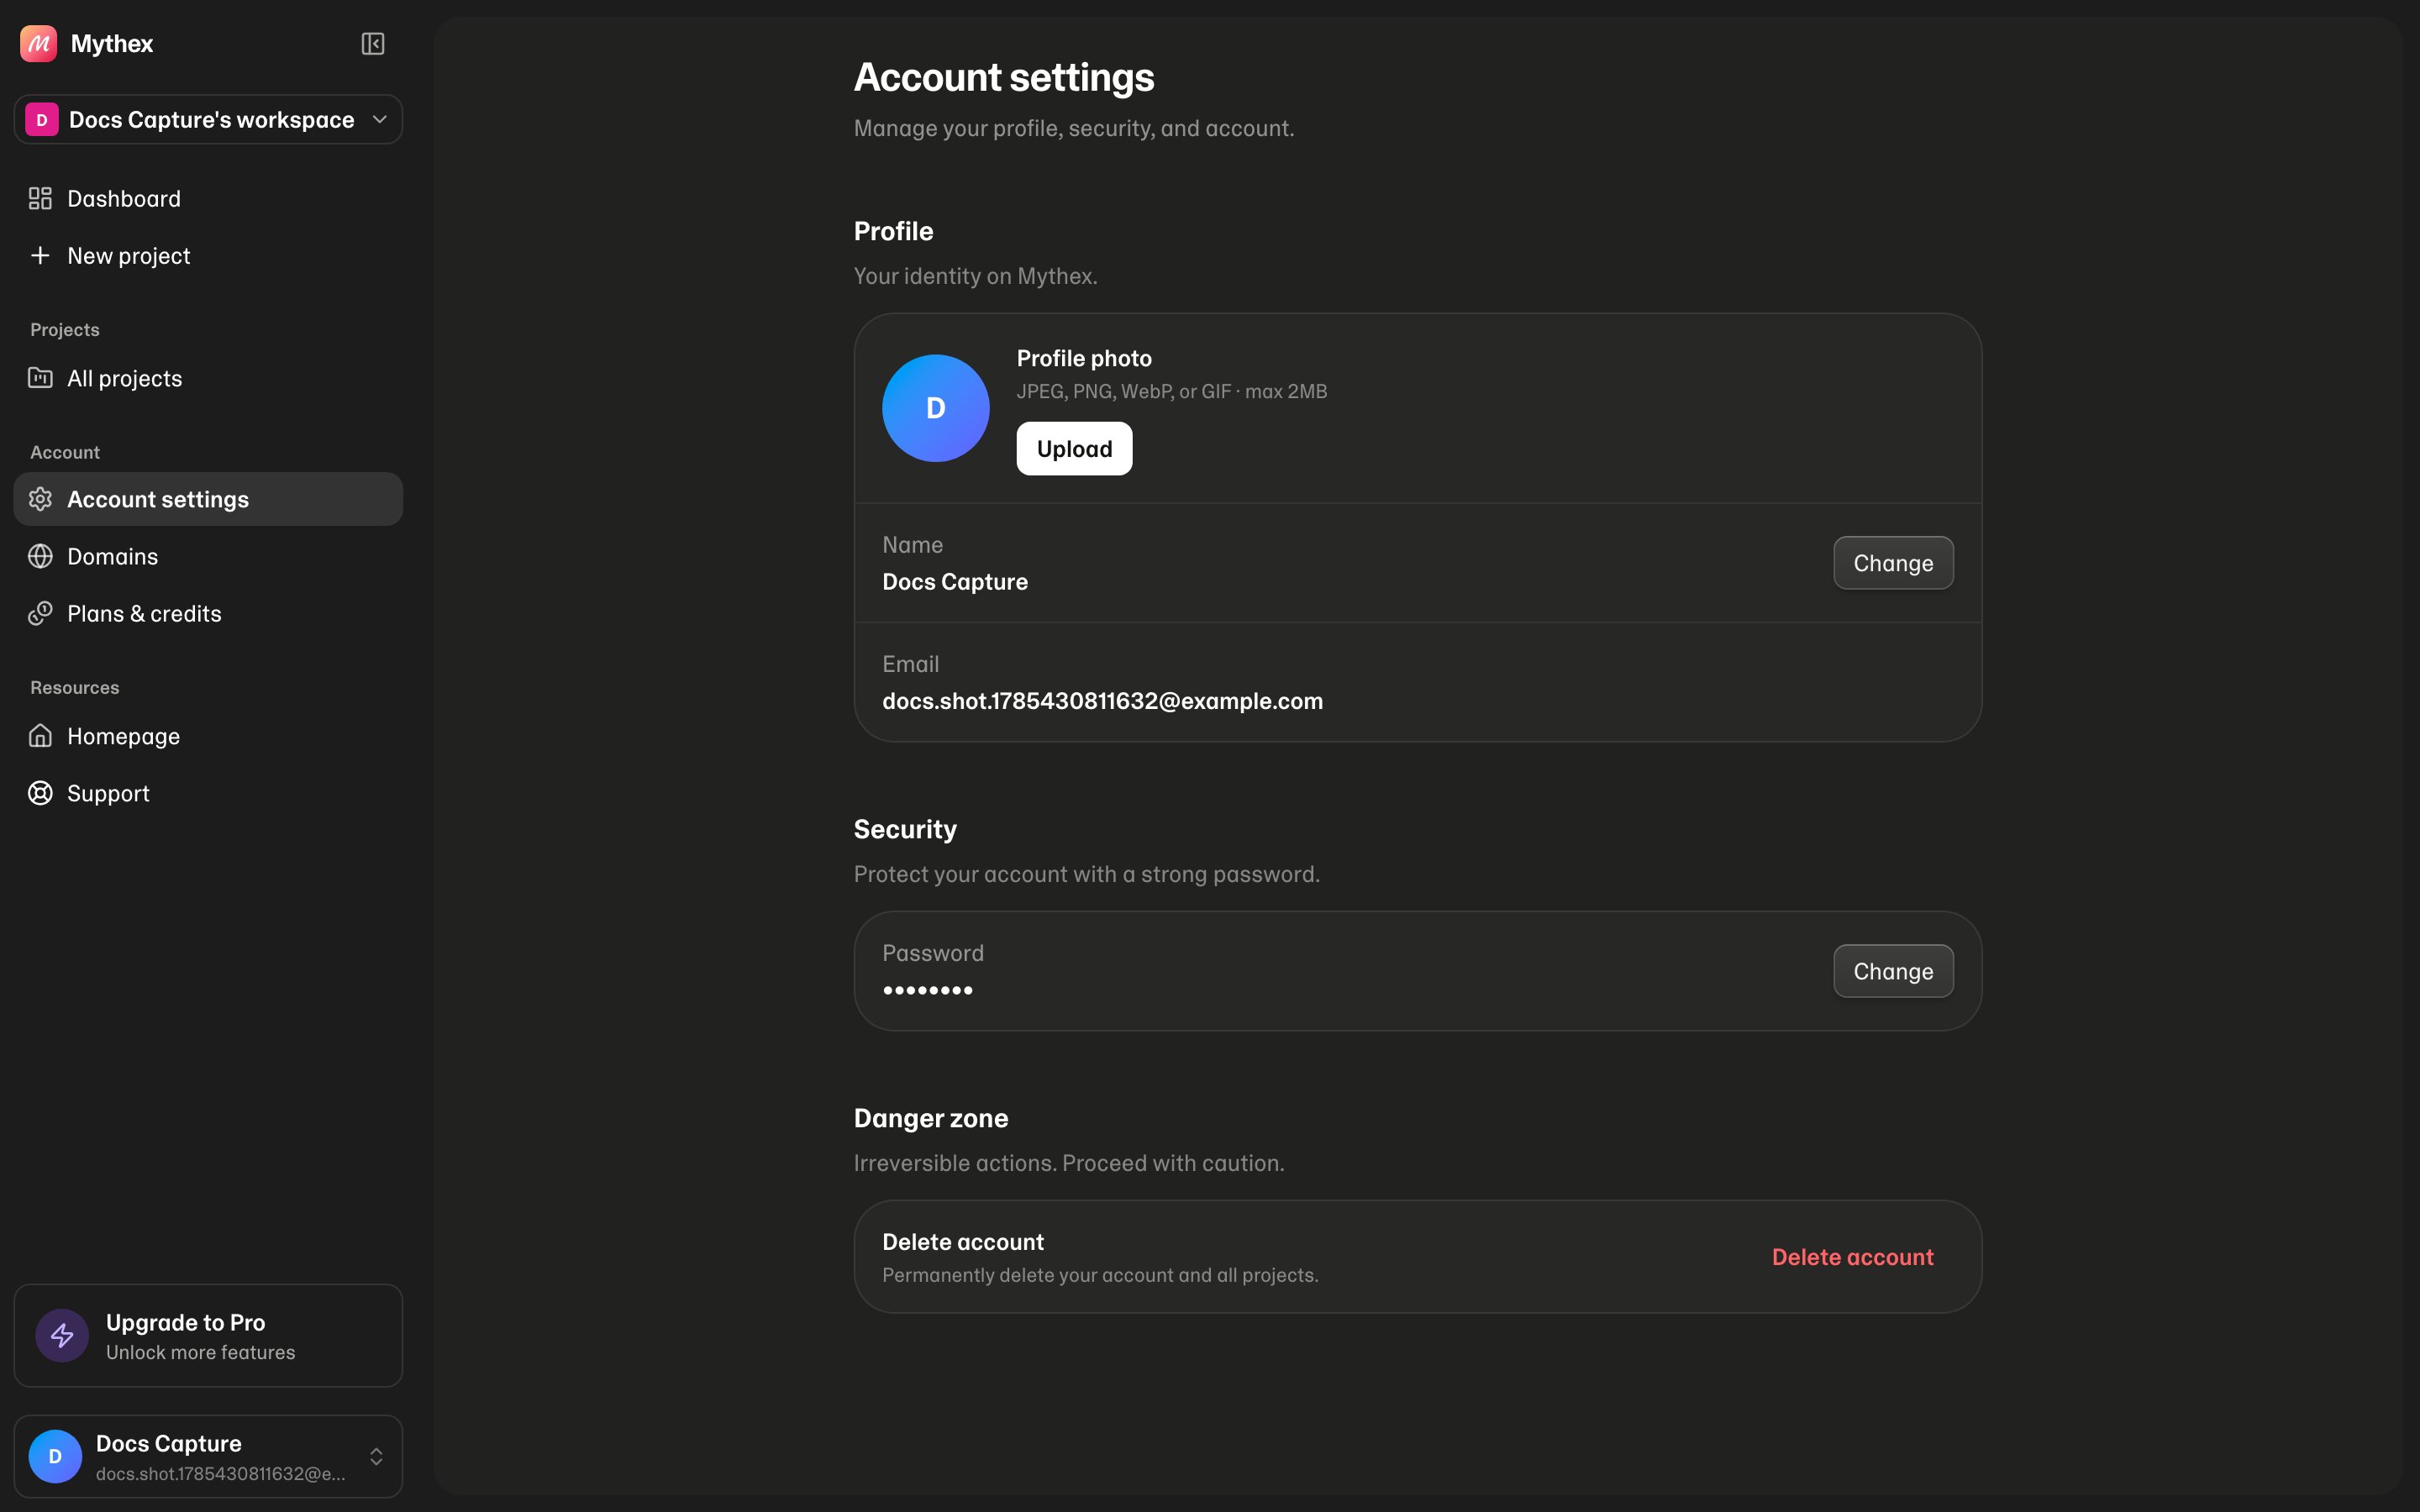This screenshot has height=1512, width=2420.
Task: Click the Account settings gear icon
Action: click(x=40, y=499)
